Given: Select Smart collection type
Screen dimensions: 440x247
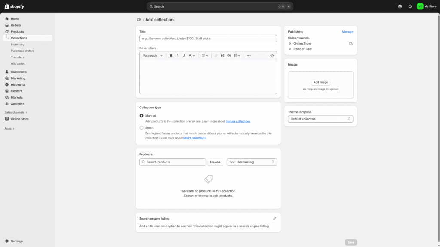Looking at the screenshot, I should [x=141, y=128].
